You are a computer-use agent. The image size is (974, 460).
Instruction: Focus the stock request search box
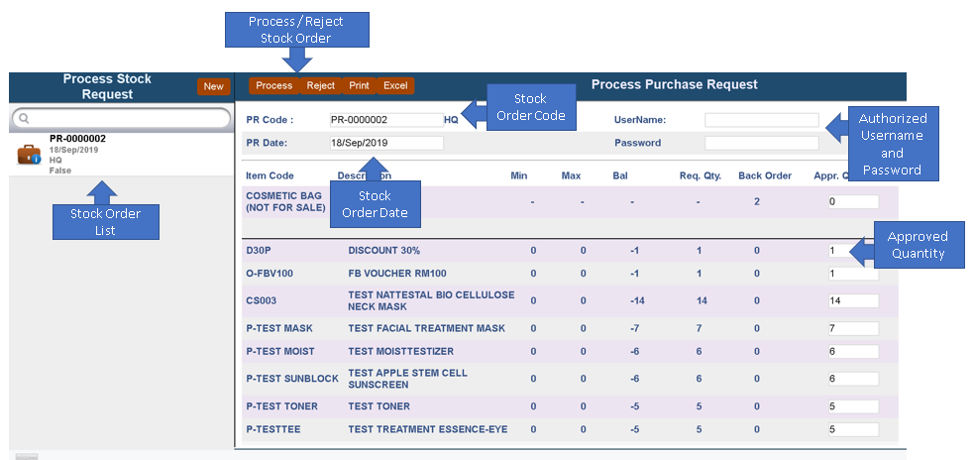pyautogui.click(x=121, y=118)
